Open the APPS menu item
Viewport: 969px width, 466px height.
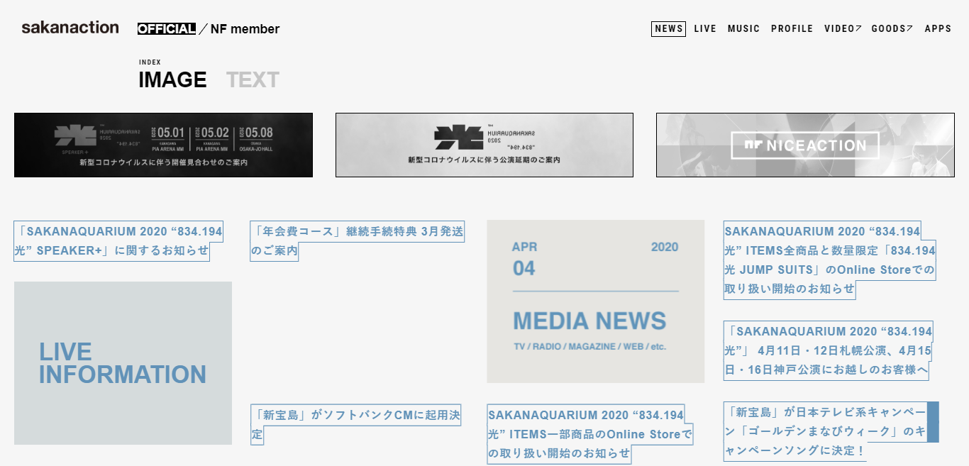tap(938, 29)
